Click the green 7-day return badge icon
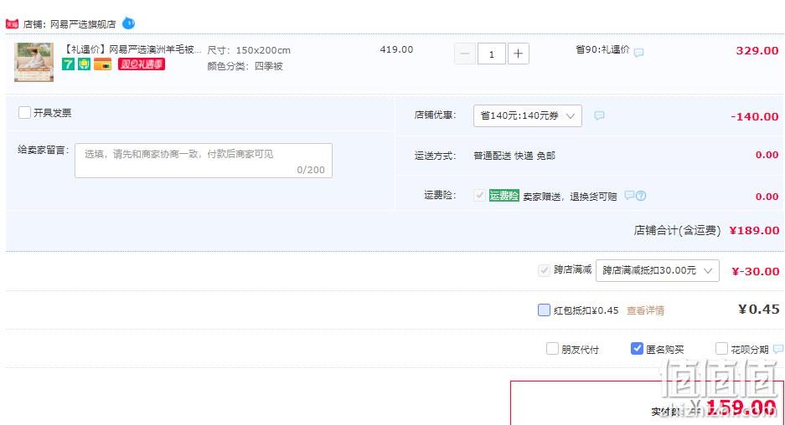This screenshot has width=785, height=425. pos(68,64)
